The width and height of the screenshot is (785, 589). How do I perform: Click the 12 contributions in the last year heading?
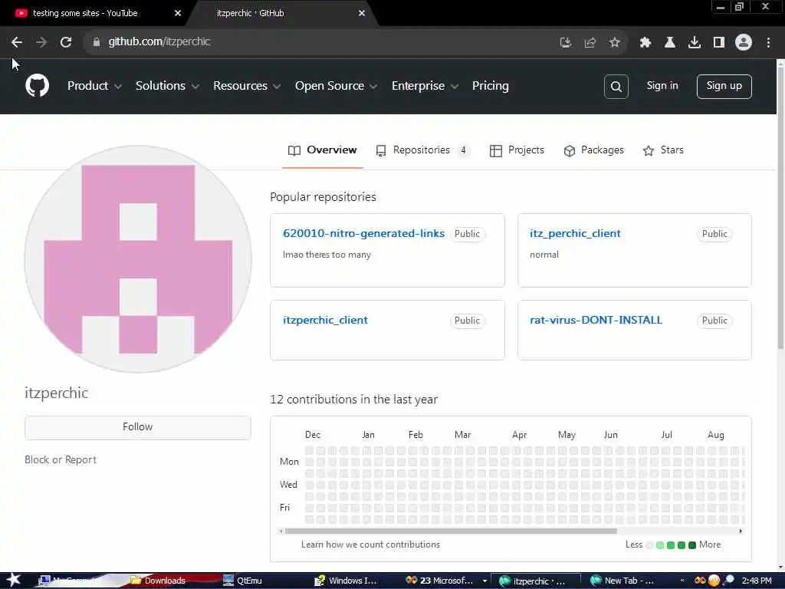(353, 400)
